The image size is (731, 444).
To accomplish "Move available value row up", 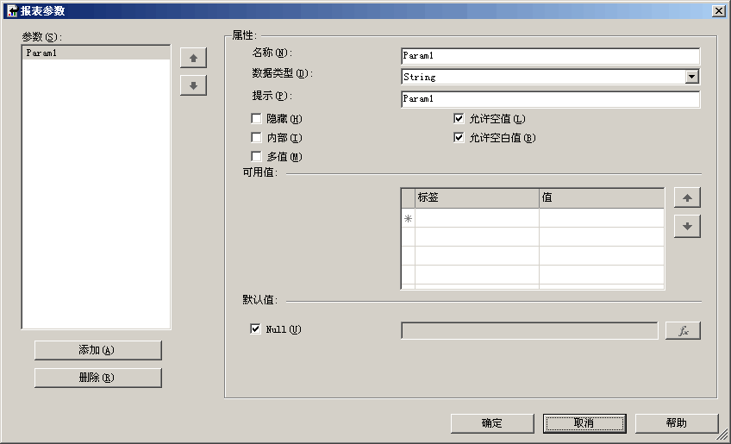I will point(687,197).
